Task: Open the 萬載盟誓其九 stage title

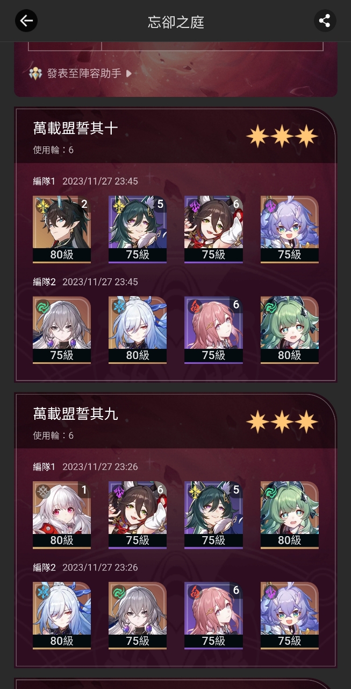Action: [x=76, y=413]
